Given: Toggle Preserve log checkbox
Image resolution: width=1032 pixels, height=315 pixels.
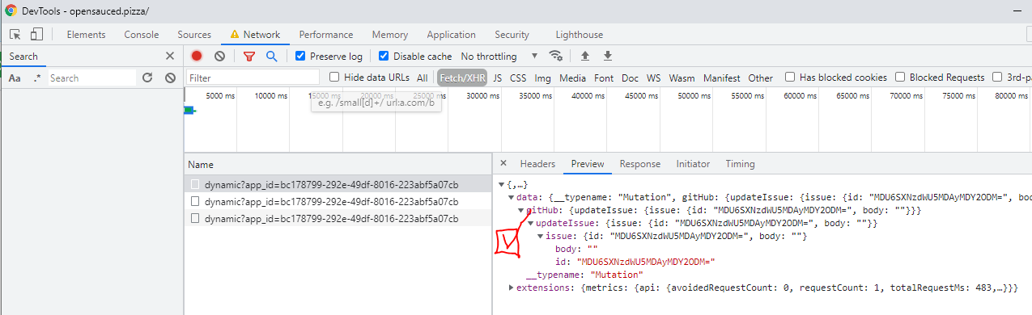Looking at the screenshot, I should point(299,56).
